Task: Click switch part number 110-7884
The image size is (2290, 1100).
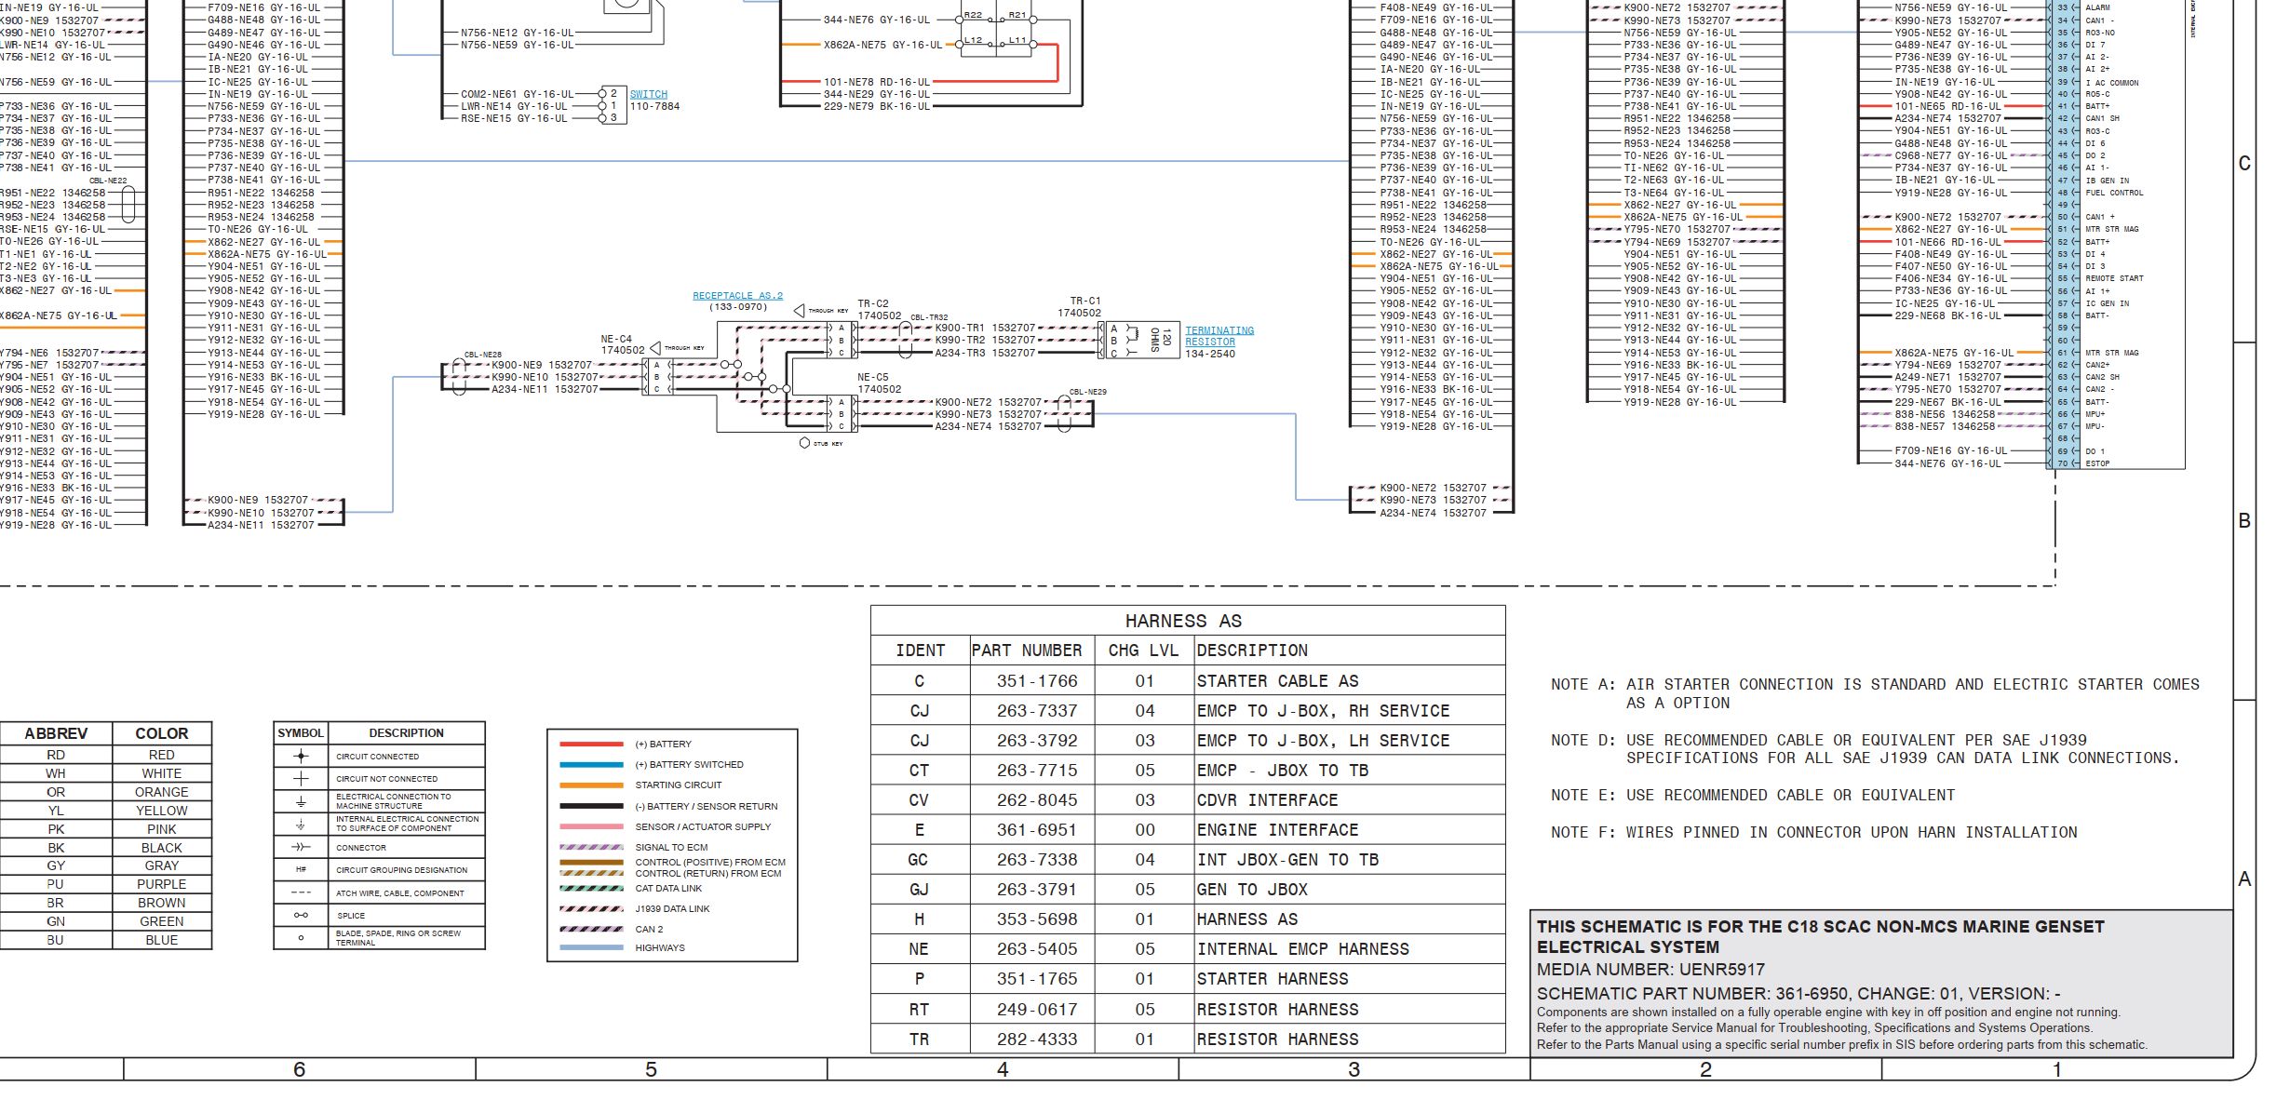Action: coord(654,106)
